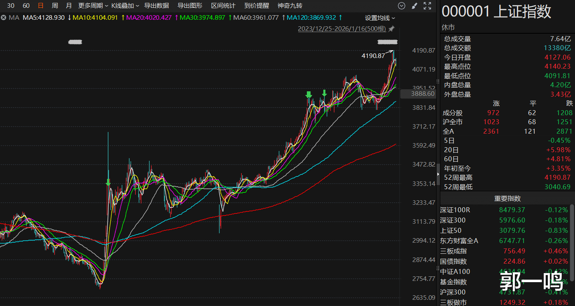Open the 设置均线 moving average settings
The image size is (575, 306).
(x=380, y=18)
